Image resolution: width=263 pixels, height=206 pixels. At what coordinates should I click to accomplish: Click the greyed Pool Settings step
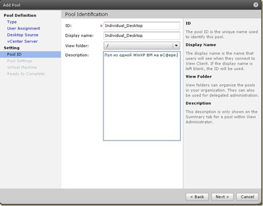20,61
